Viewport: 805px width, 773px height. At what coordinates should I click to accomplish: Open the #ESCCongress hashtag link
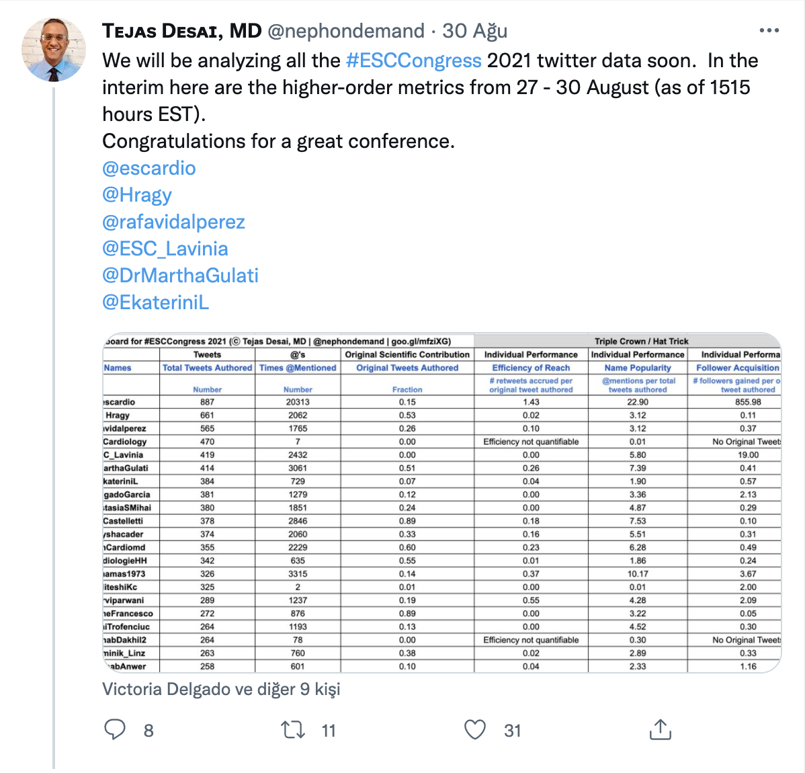coord(414,60)
